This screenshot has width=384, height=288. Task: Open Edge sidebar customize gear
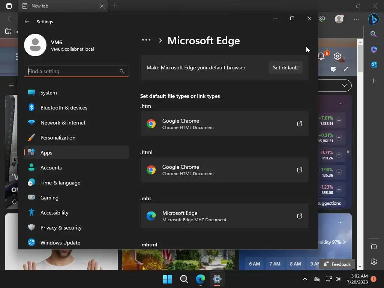pos(374,262)
